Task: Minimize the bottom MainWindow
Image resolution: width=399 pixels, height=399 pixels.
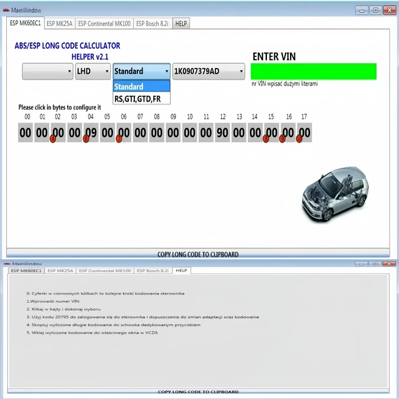Action: click(x=361, y=264)
